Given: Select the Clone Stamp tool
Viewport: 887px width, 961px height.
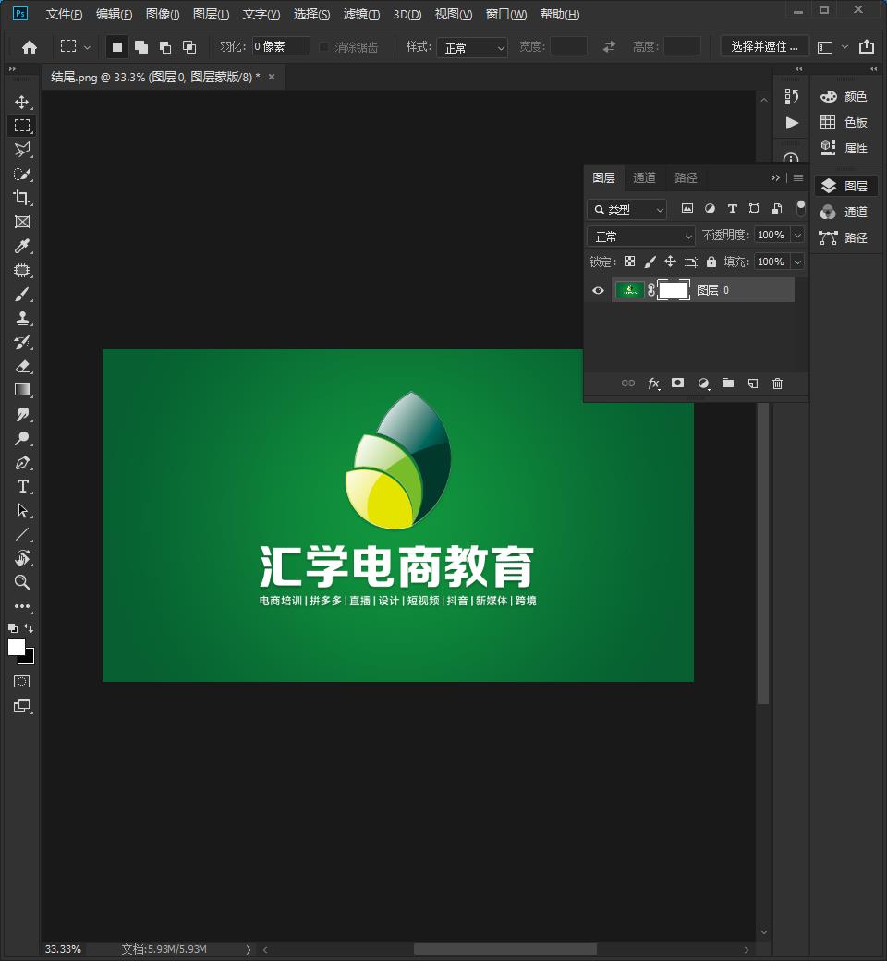Looking at the screenshot, I should point(22,318).
